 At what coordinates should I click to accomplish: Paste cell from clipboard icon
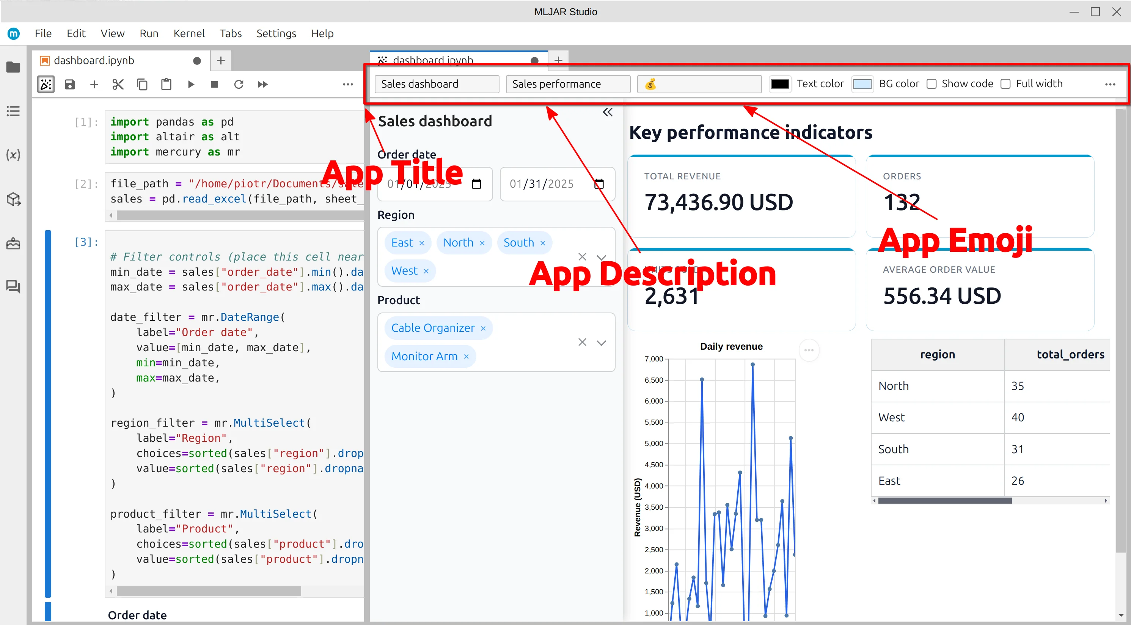[166, 84]
